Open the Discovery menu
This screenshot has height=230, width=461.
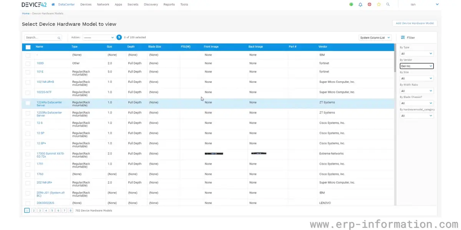tap(151, 5)
